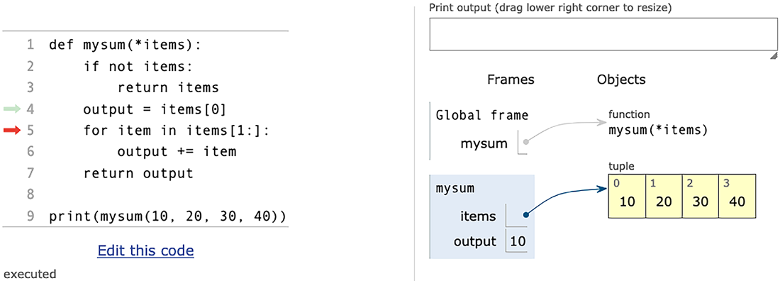Click code line 4 output = items[0]
This screenshot has width=780, height=281.
point(155,109)
